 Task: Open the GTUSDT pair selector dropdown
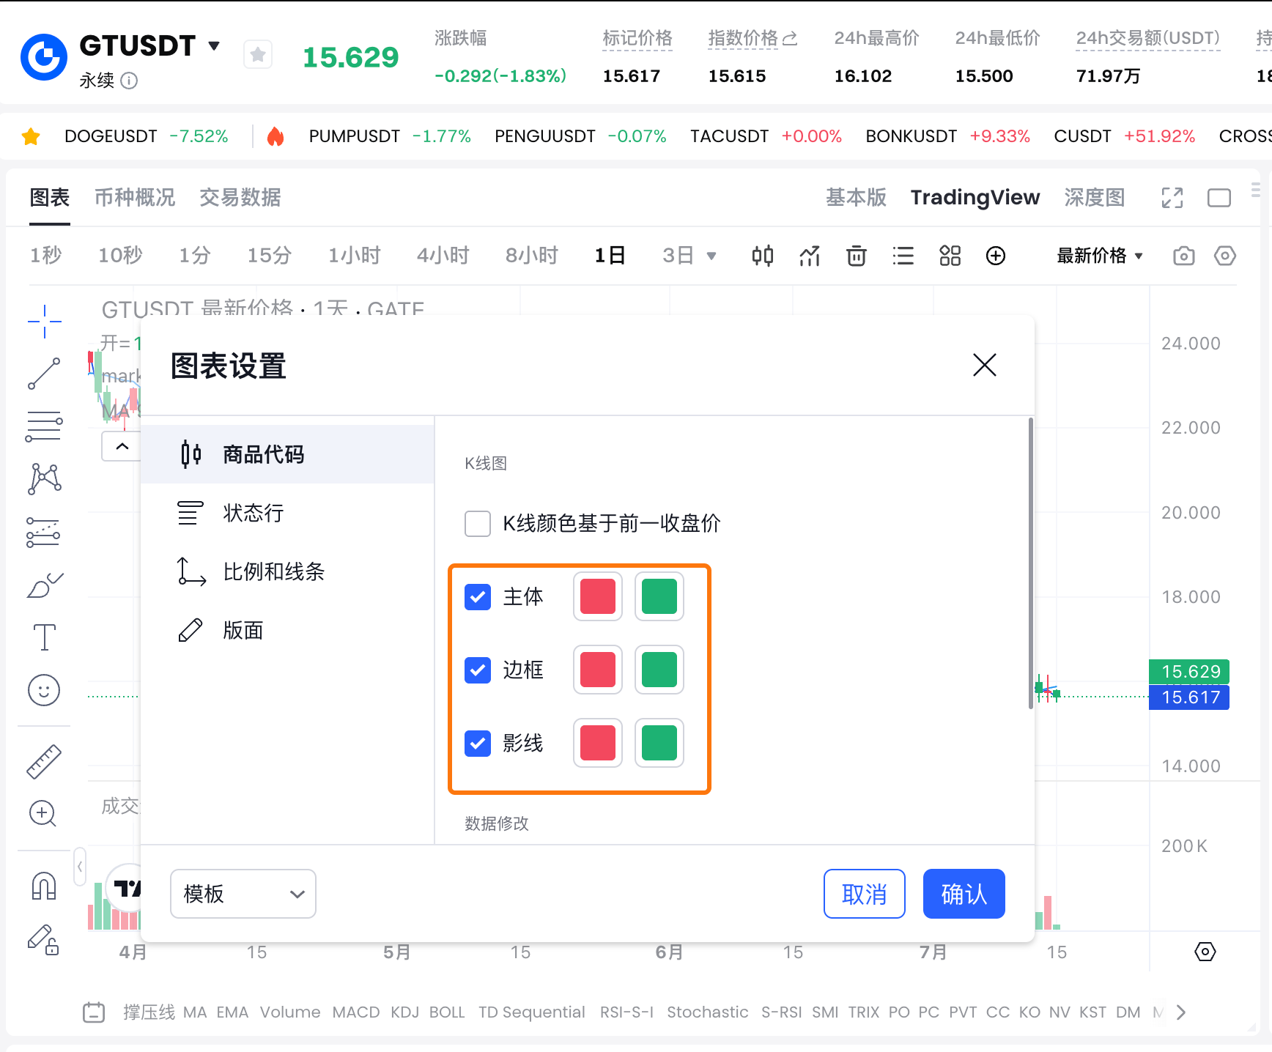pyautogui.click(x=214, y=45)
